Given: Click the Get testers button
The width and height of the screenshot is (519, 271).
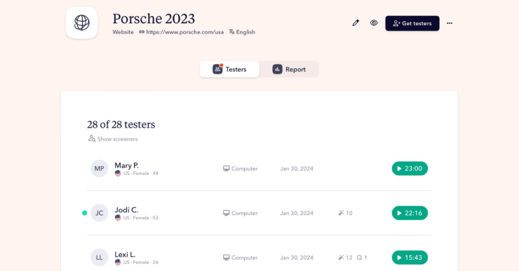Looking at the screenshot, I should tap(412, 24).
